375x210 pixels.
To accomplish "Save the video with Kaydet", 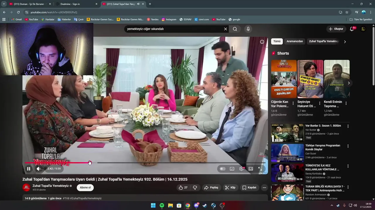I will coord(249,188).
